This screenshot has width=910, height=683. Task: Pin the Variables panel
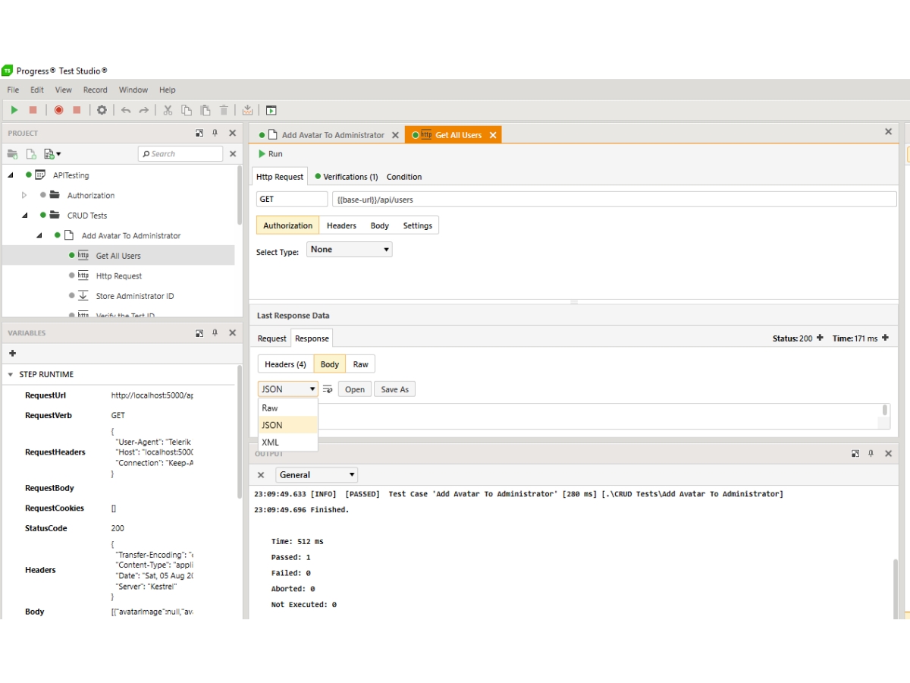click(x=215, y=332)
